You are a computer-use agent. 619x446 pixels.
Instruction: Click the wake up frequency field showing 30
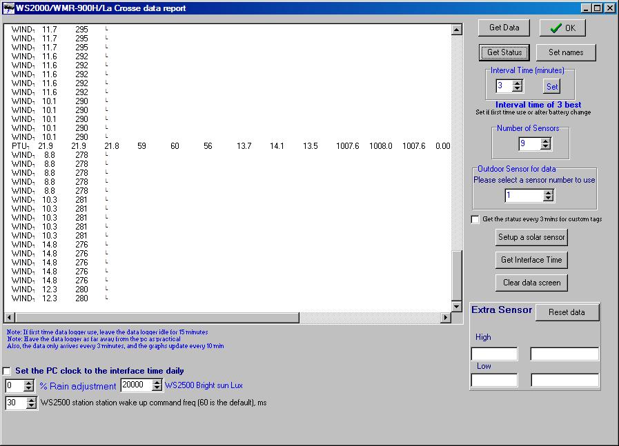(x=16, y=403)
